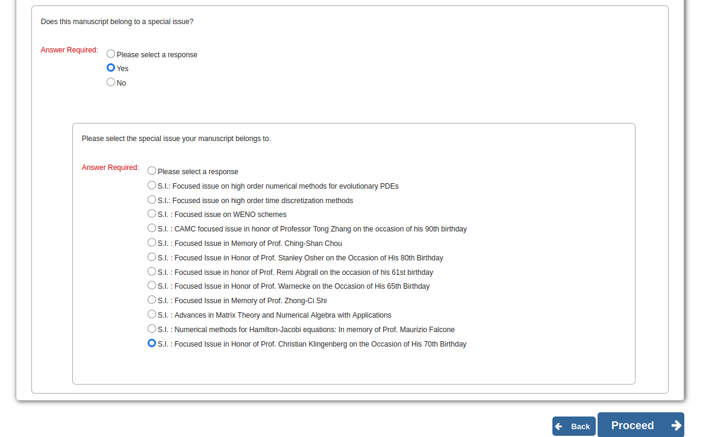Select the Hamilton-Jacobi equations Falcone issue
The width and height of the screenshot is (706, 437).
152,329
